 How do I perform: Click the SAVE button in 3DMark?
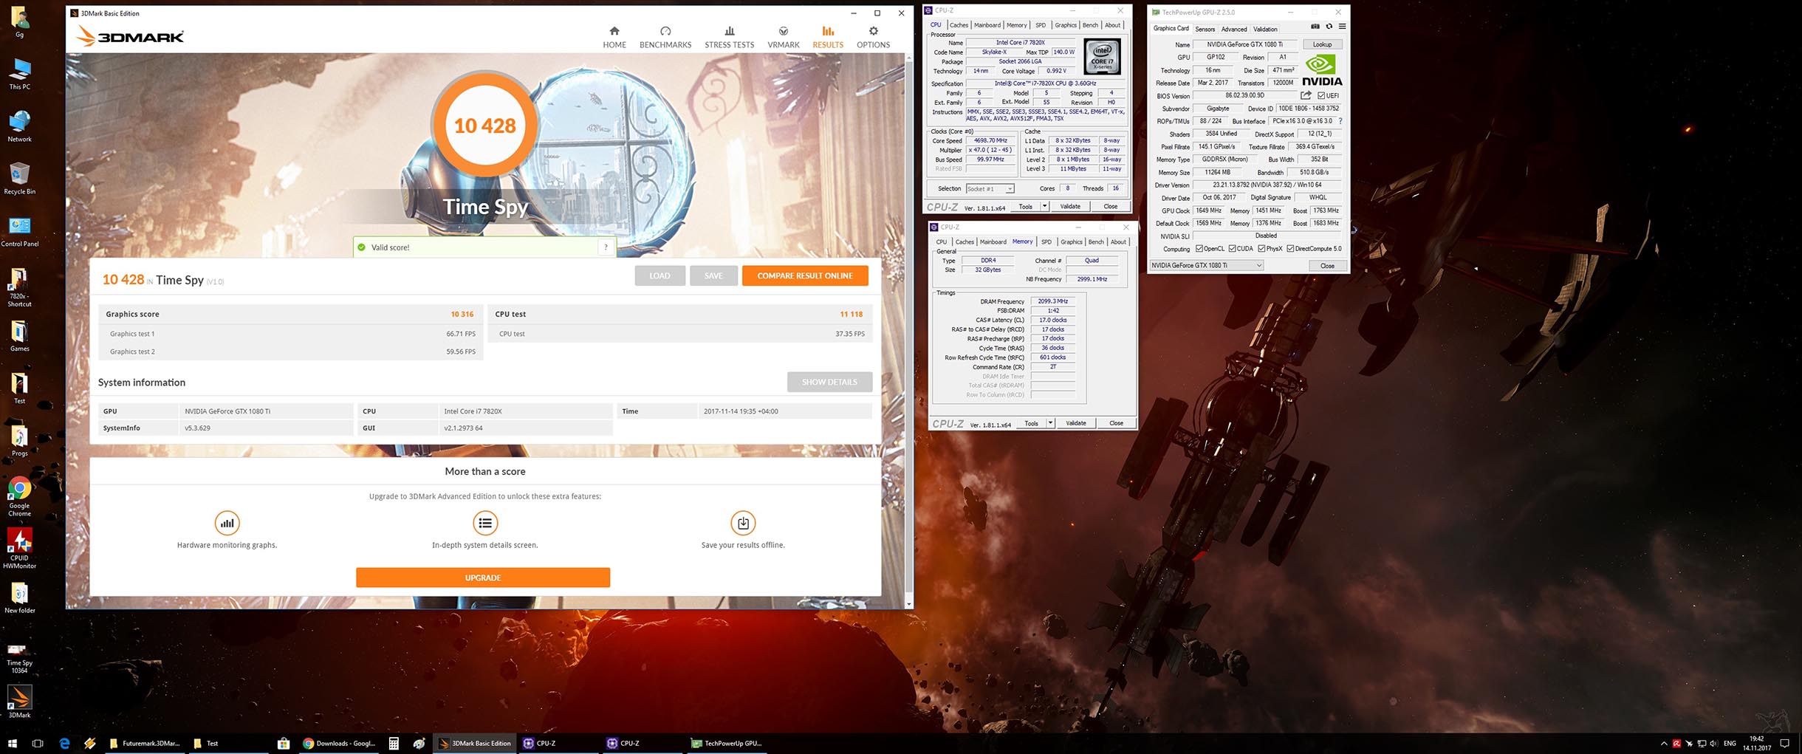click(x=713, y=275)
